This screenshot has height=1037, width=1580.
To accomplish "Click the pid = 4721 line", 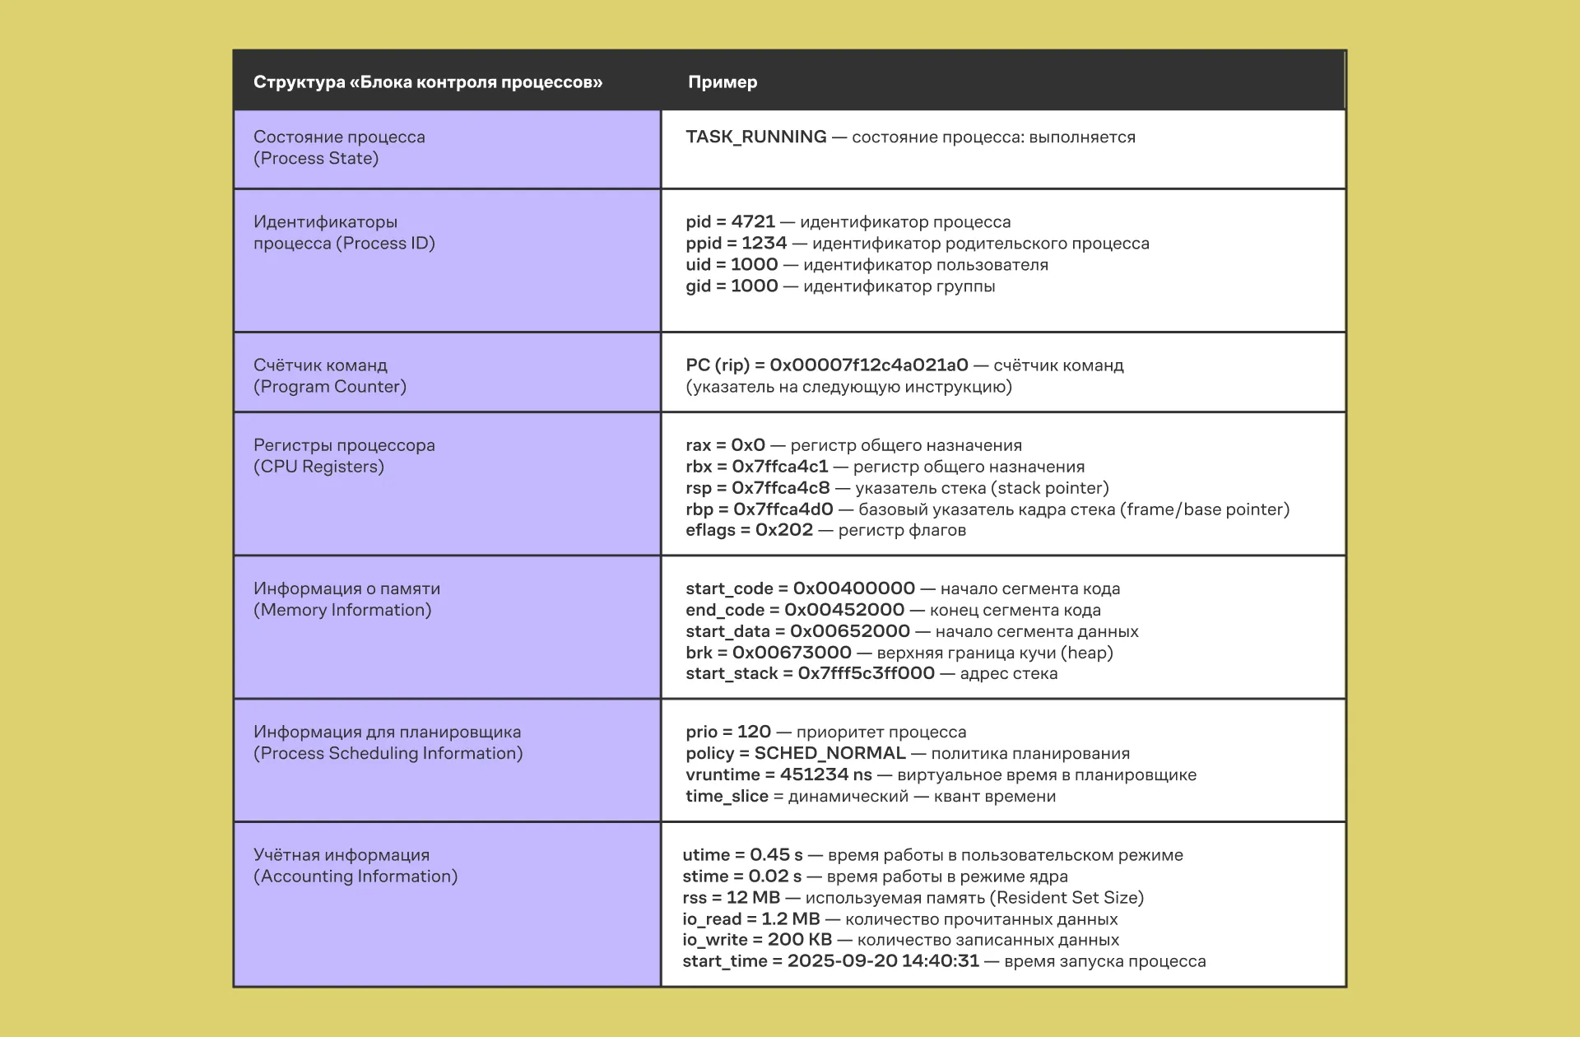I will [x=848, y=222].
